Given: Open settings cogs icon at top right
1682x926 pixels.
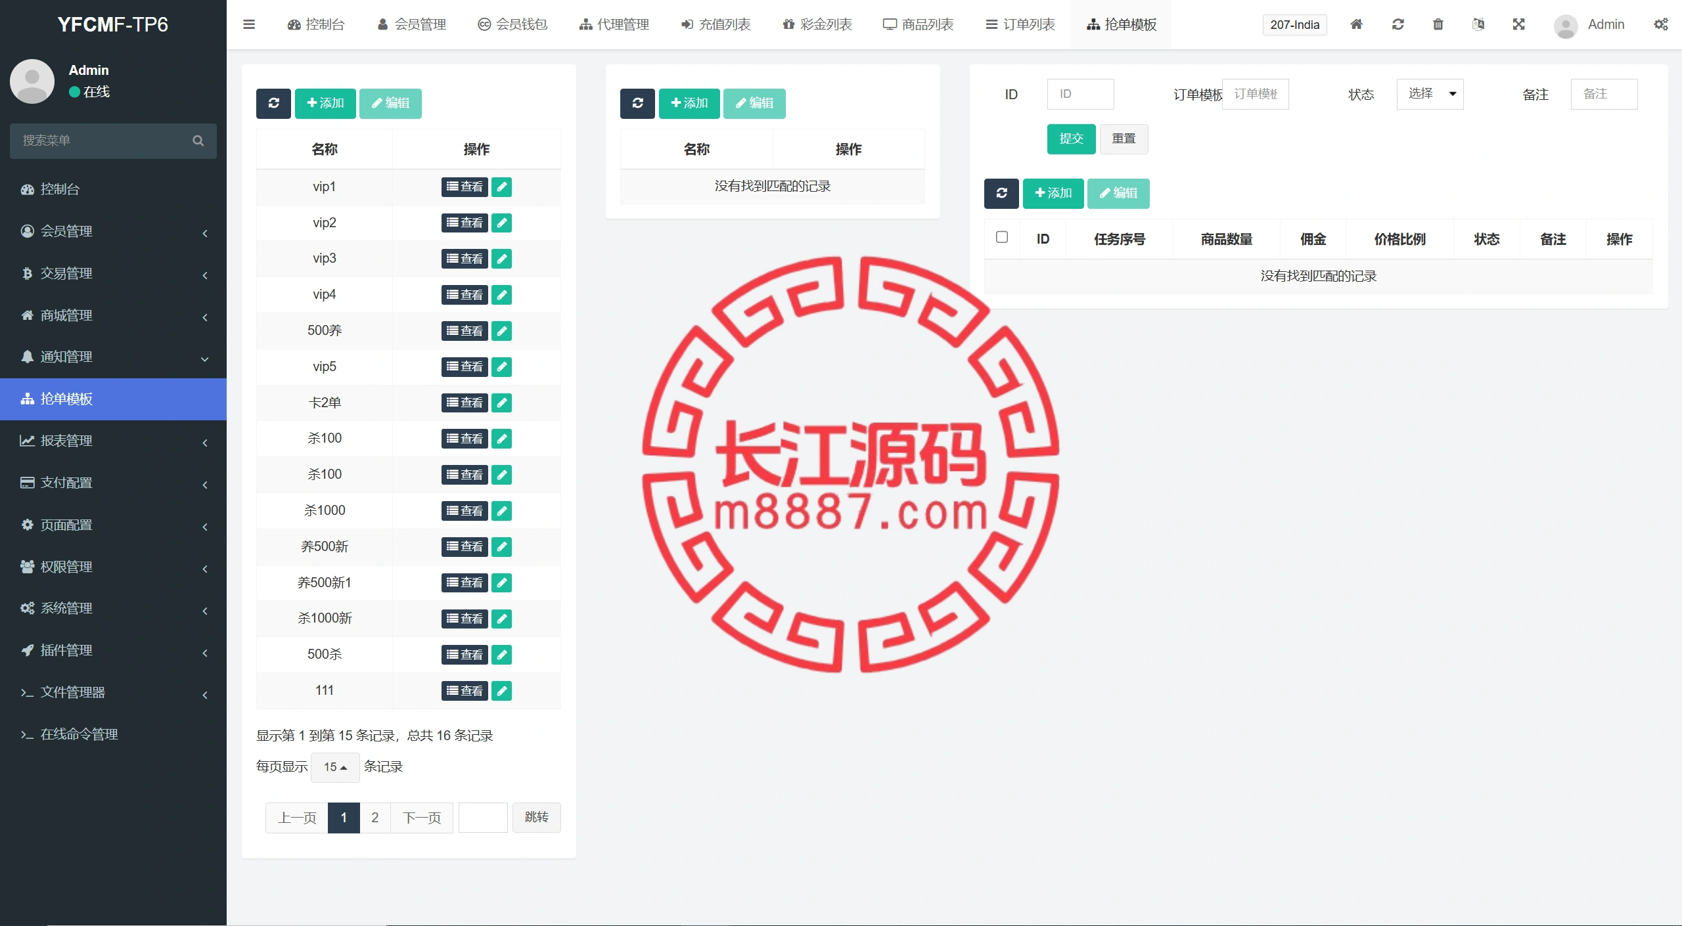Looking at the screenshot, I should coord(1661,24).
